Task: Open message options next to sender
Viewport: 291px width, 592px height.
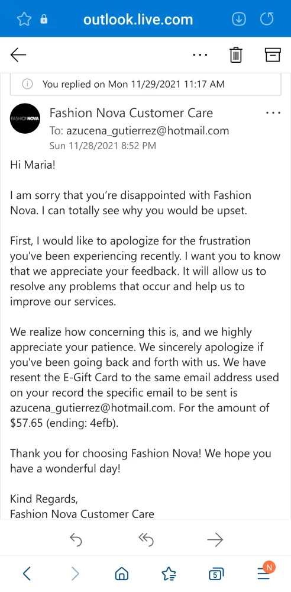Action: pyautogui.click(x=273, y=112)
